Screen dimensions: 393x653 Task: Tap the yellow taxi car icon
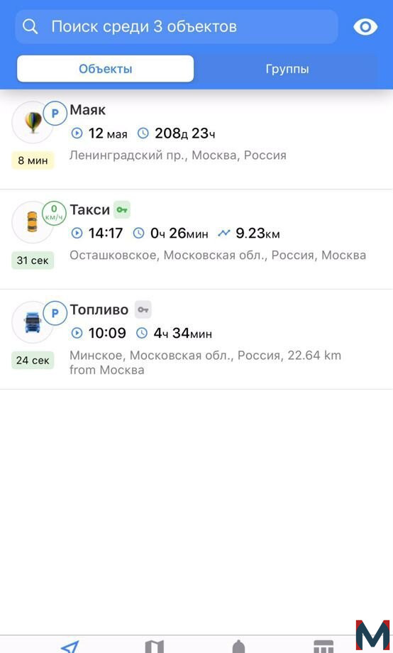(32, 222)
